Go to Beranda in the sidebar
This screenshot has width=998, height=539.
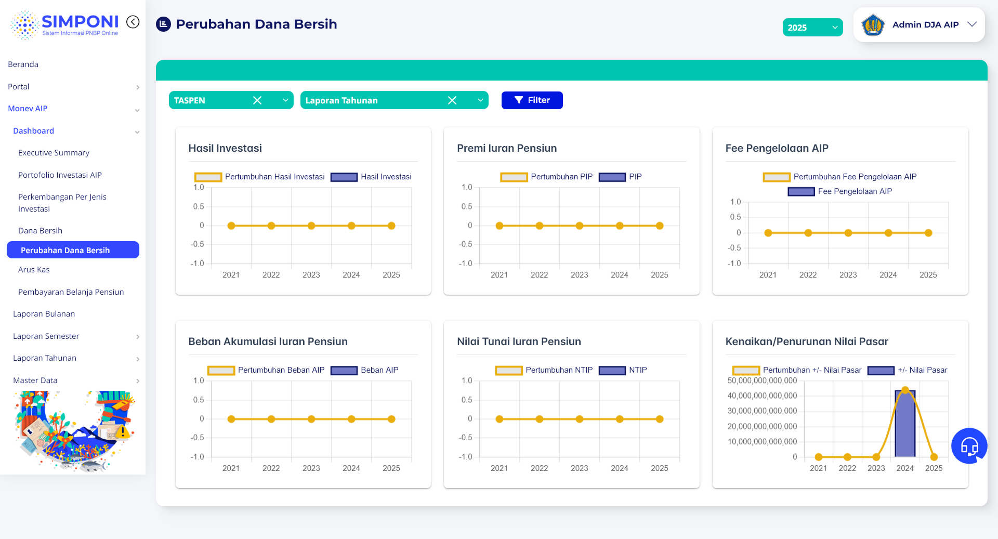click(x=23, y=64)
